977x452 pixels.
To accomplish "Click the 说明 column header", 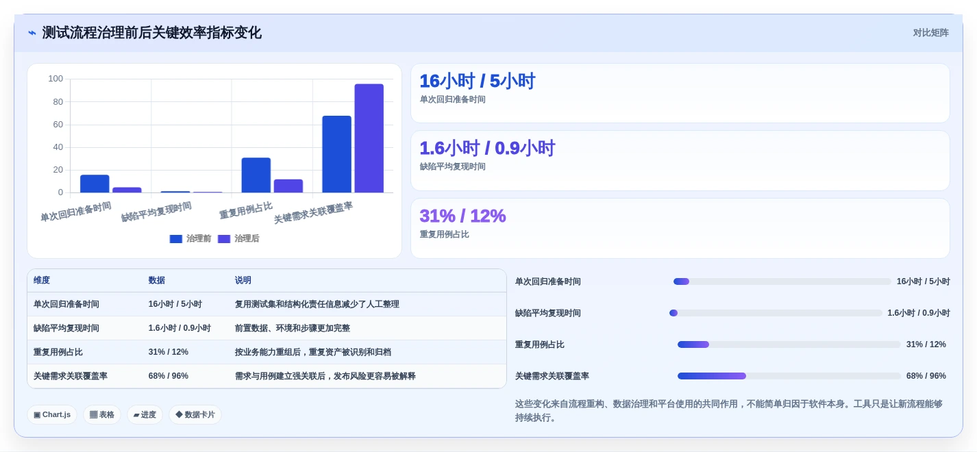I will [x=243, y=280].
